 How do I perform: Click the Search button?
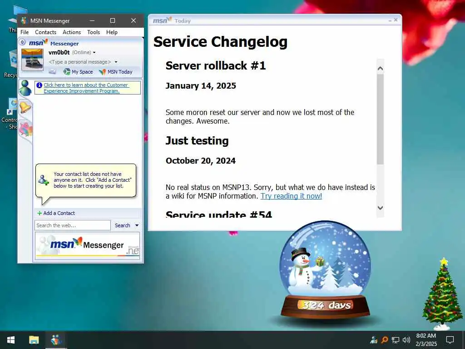click(123, 225)
